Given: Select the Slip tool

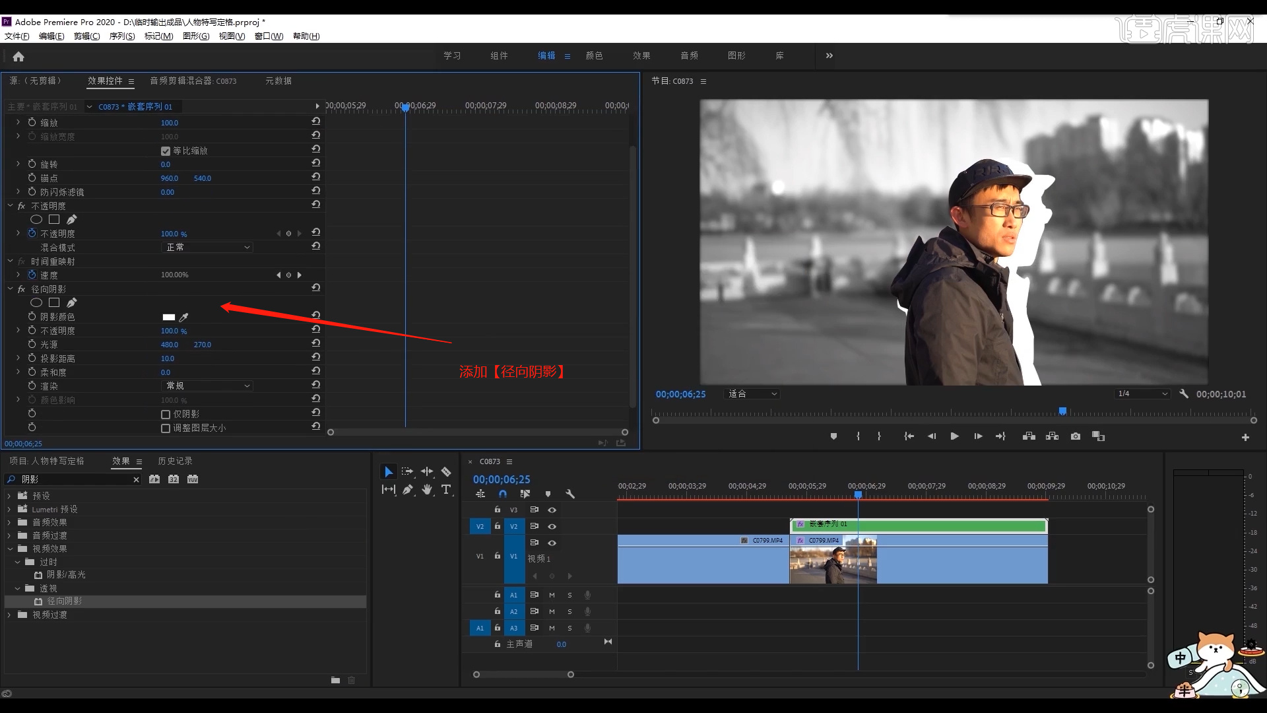Looking at the screenshot, I should point(388,489).
